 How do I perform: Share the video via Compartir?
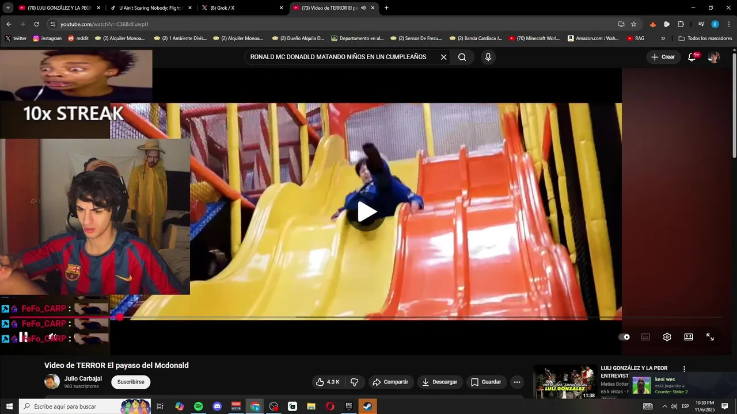[390, 382]
